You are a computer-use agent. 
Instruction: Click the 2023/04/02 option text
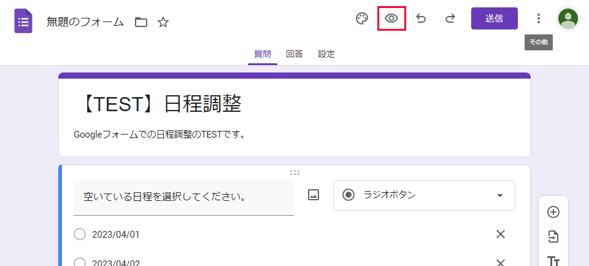116,262
